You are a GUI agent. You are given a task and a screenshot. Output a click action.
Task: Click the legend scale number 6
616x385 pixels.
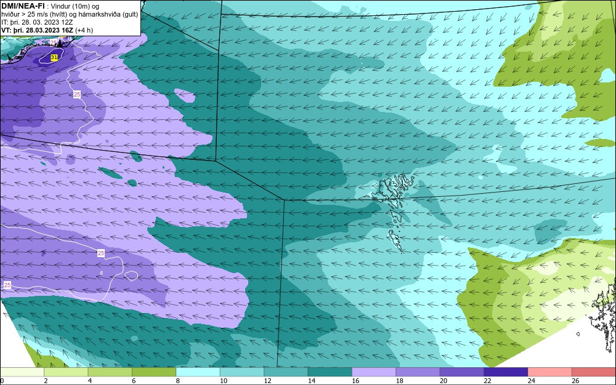[x=134, y=381]
